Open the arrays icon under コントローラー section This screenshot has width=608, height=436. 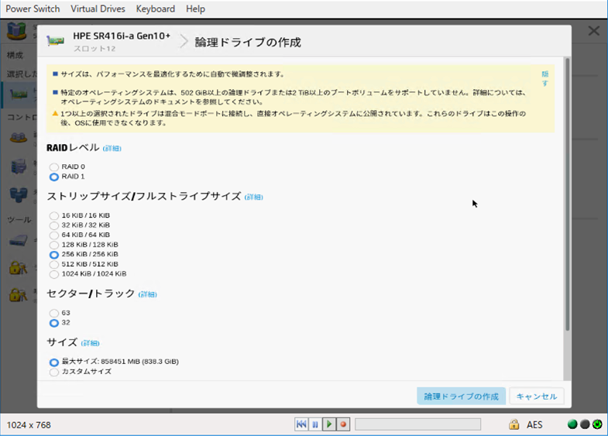pyautogui.click(x=19, y=137)
